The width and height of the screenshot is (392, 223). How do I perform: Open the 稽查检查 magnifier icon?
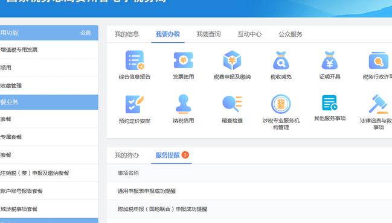(x=232, y=104)
